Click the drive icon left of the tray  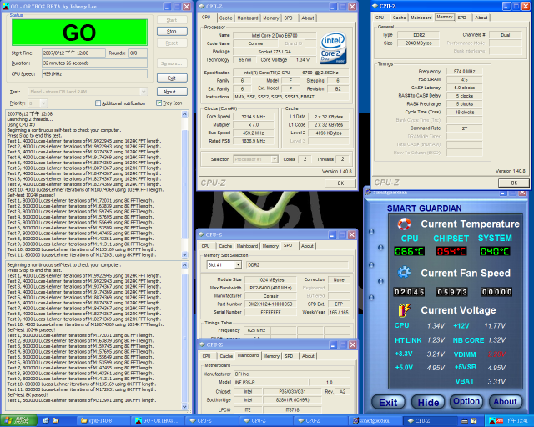(464, 421)
